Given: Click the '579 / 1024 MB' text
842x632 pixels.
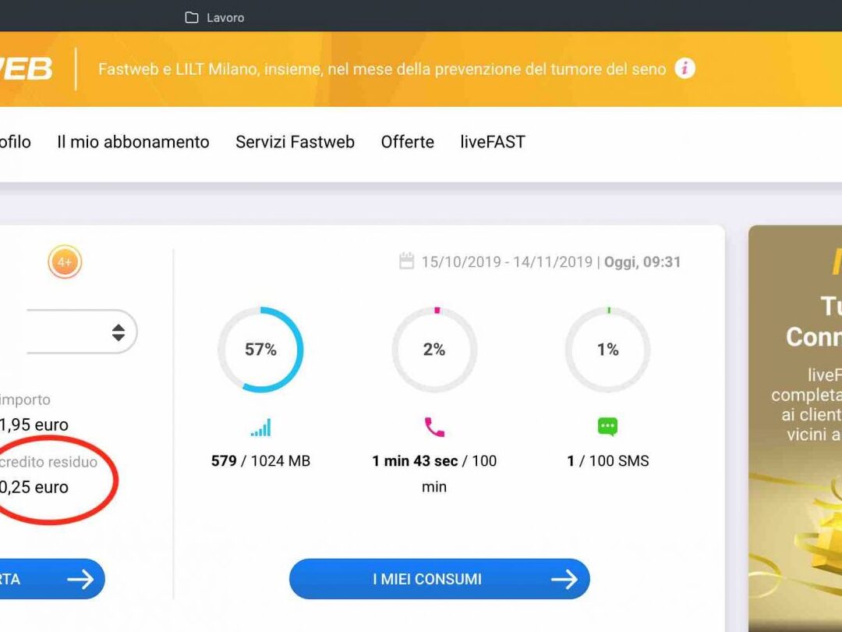Looking at the screenshot, I should [x=260, y=461].
